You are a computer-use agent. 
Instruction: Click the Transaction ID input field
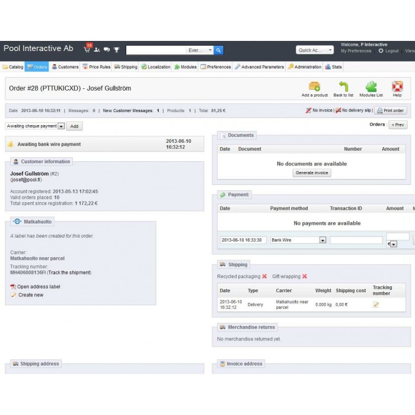(356, 240)
